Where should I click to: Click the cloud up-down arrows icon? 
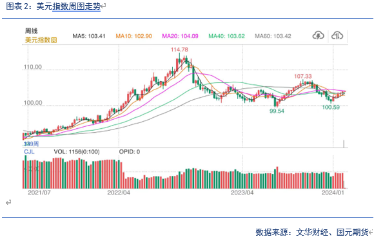tap(337, 35)
